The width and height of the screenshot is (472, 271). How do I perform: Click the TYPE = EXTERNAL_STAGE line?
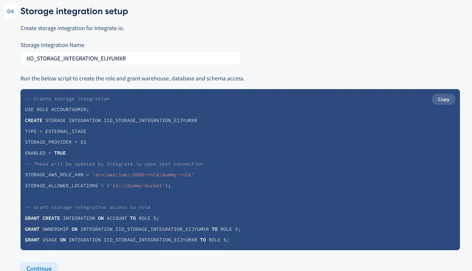coord(55,131)
